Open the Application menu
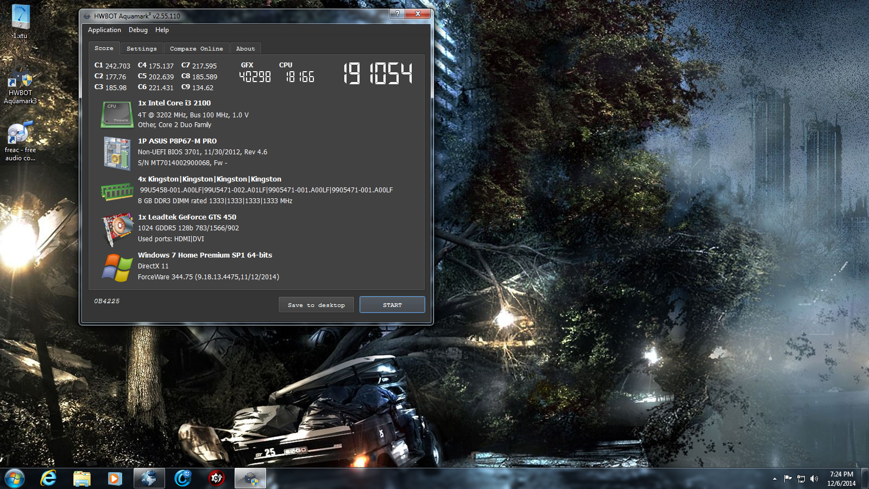Viewport: 869px width, 489px height. coord(104,30)
